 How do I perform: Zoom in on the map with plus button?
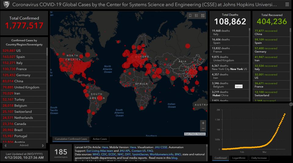[x=203, y=123]
